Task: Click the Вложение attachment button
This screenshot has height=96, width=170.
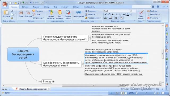Action: click(x=91, y=11)
